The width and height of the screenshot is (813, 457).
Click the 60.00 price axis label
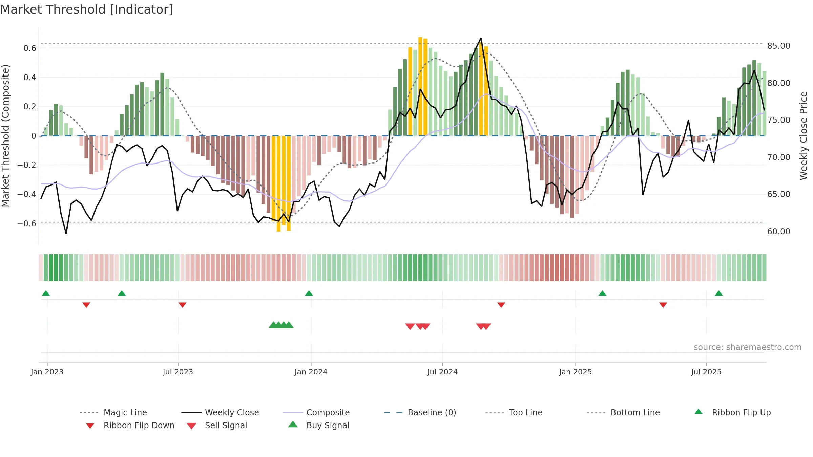(779, 232)
